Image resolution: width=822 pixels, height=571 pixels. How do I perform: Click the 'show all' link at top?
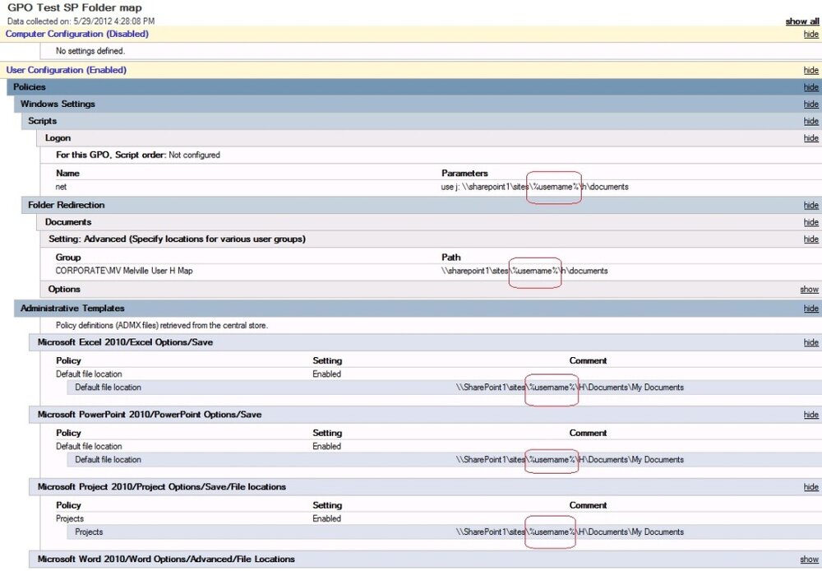[x=802, y=21]
